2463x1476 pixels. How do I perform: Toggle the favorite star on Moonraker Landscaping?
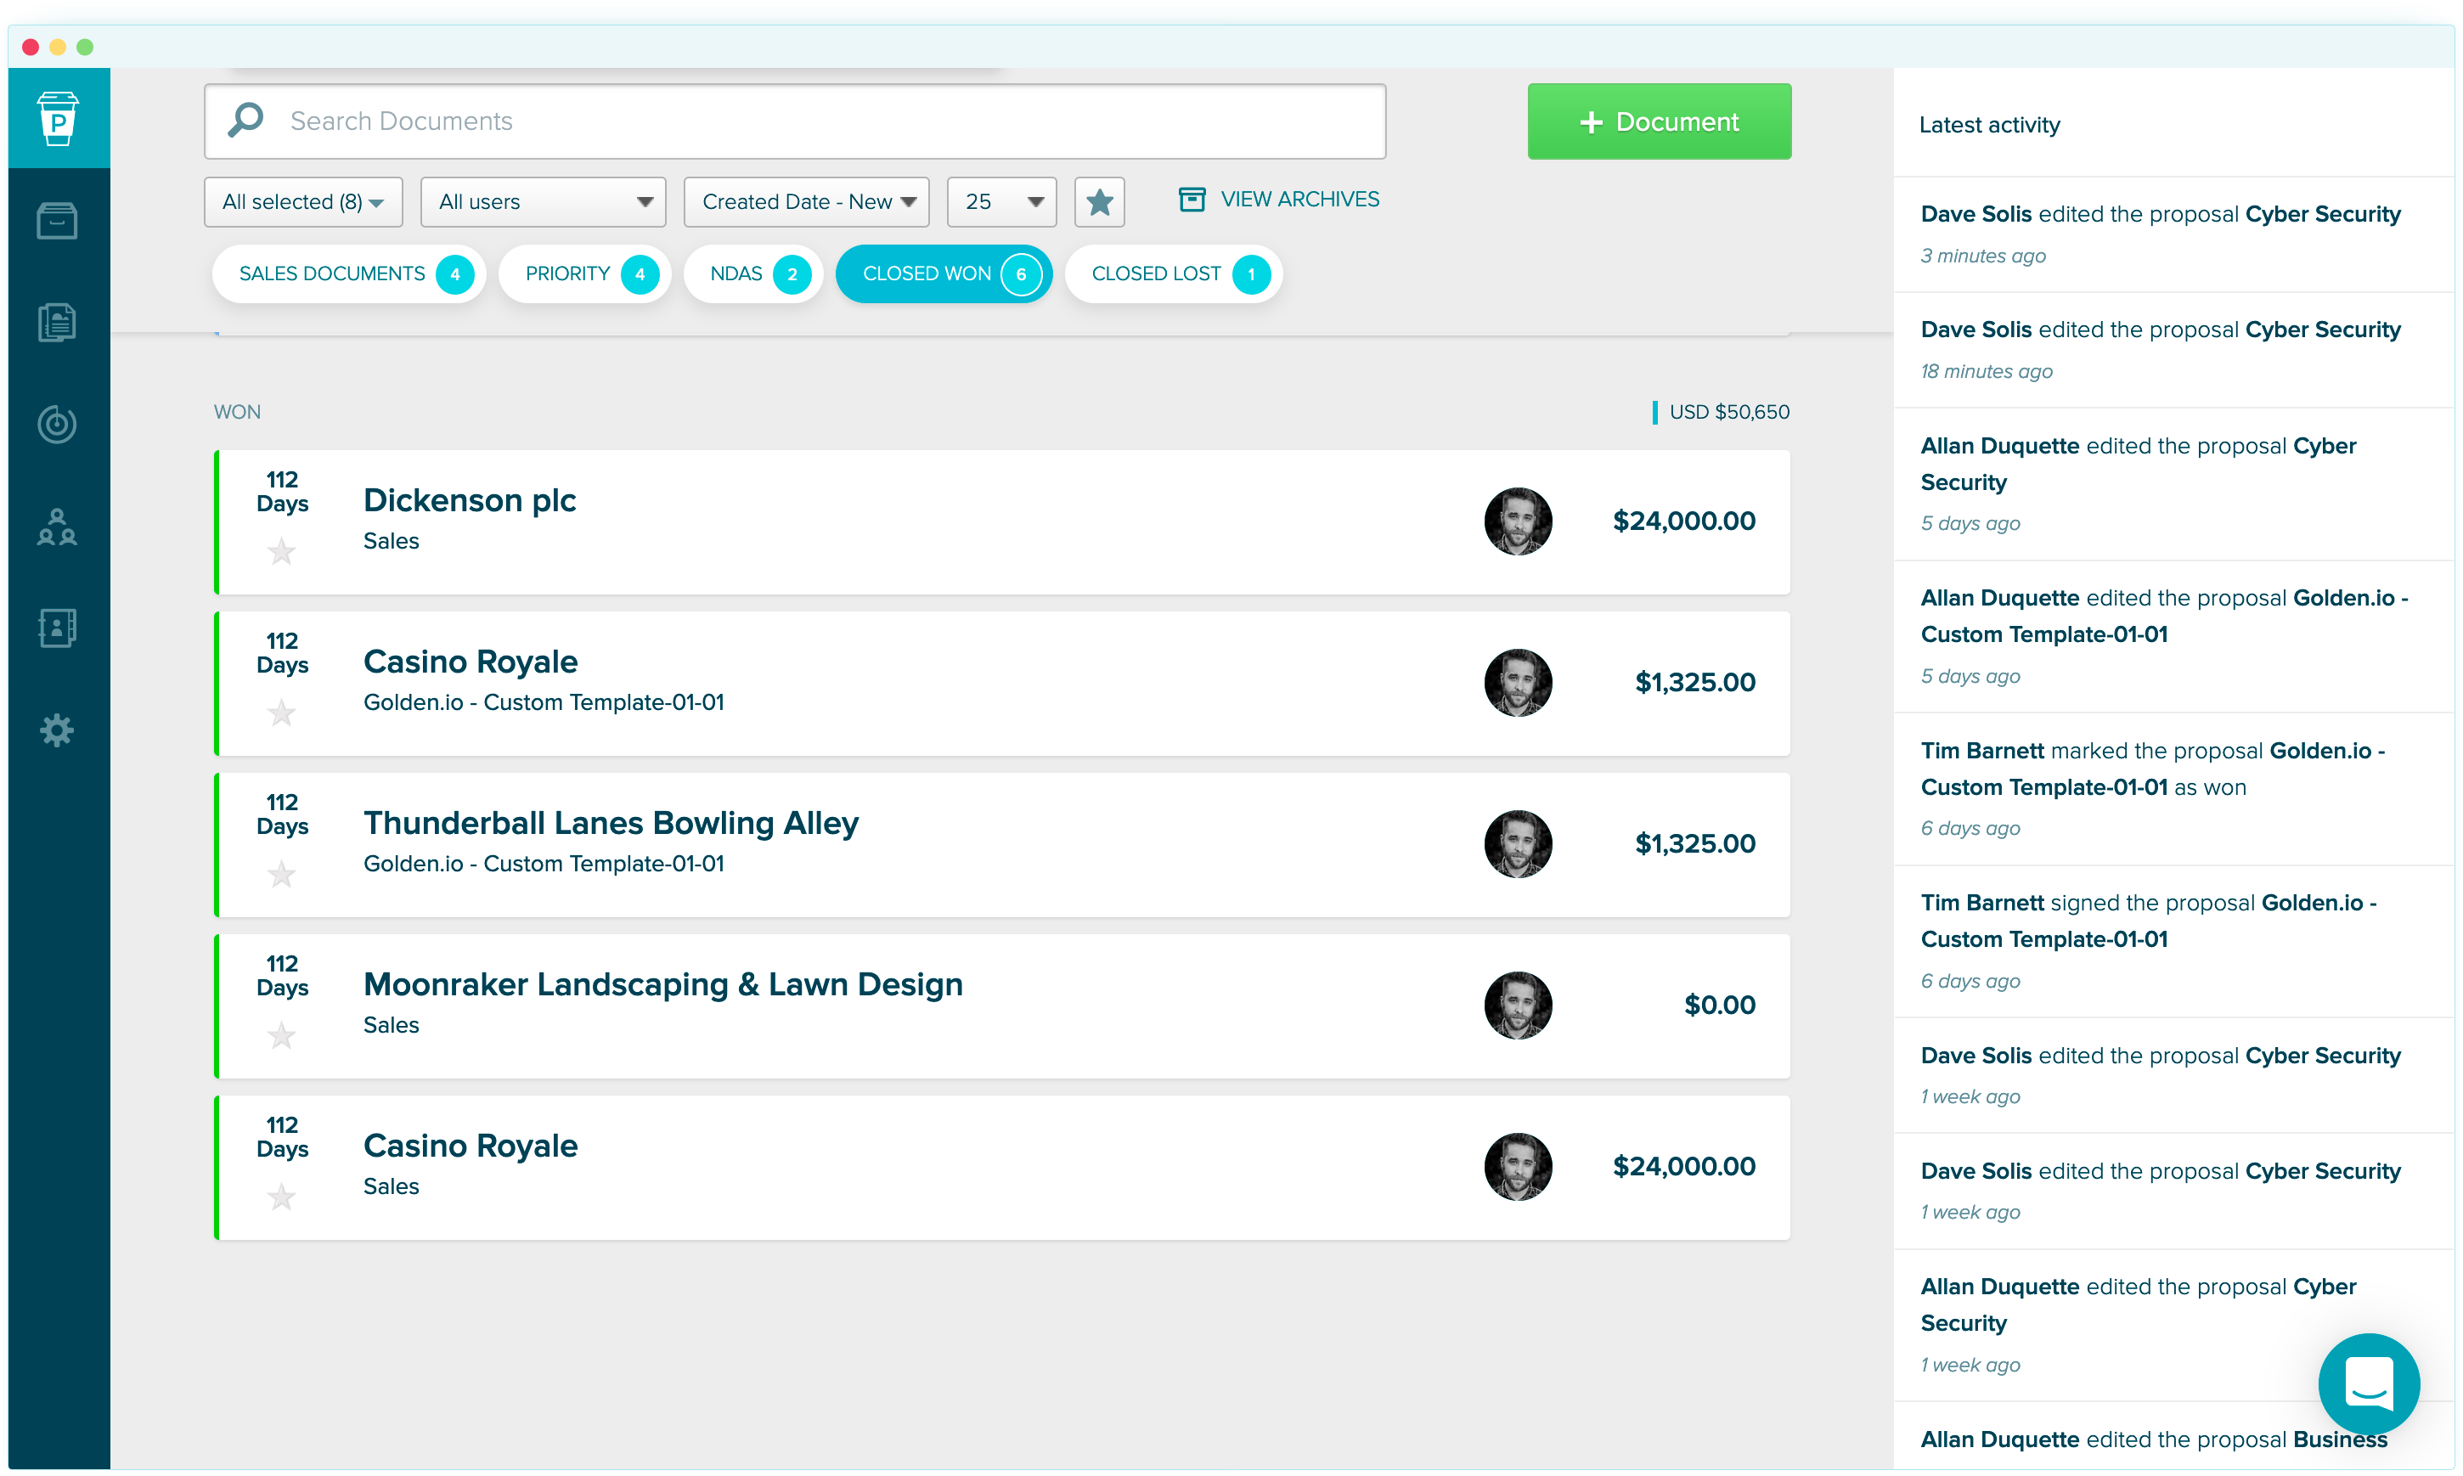pos(282,1035)
